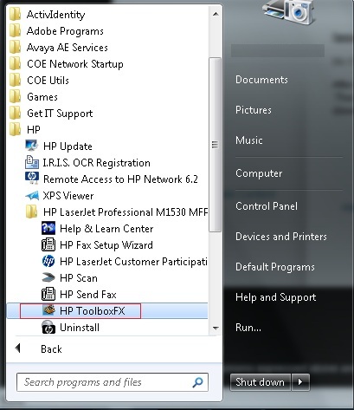354x410 pixels.
Task: Click the Shut down button
Action: [261, 382]
